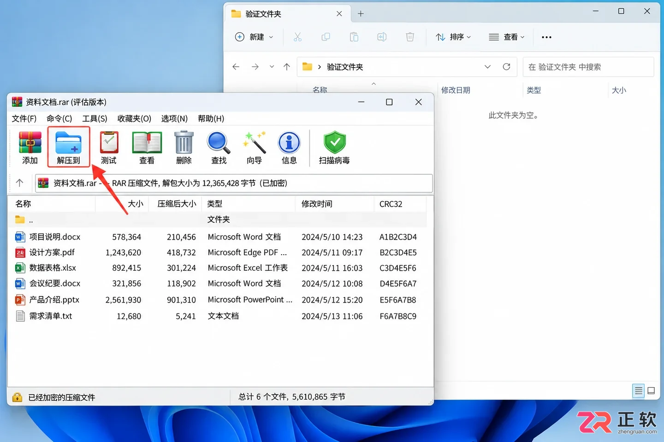Open the 排序 (Sort) dropdown
This screenshot has height=442, width=664.
[453, 37]
